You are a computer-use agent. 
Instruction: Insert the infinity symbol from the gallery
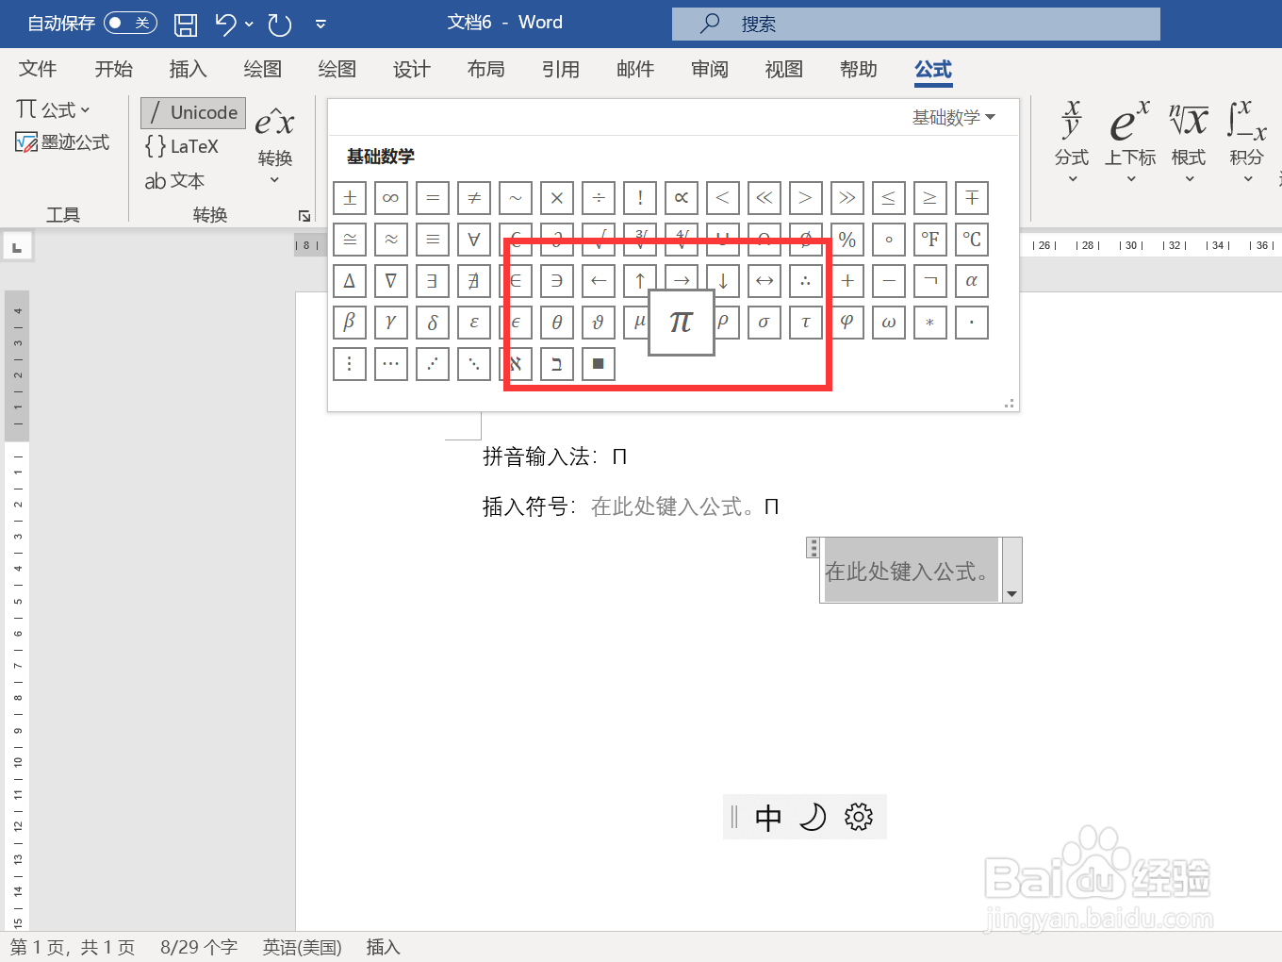coord(391,197)
